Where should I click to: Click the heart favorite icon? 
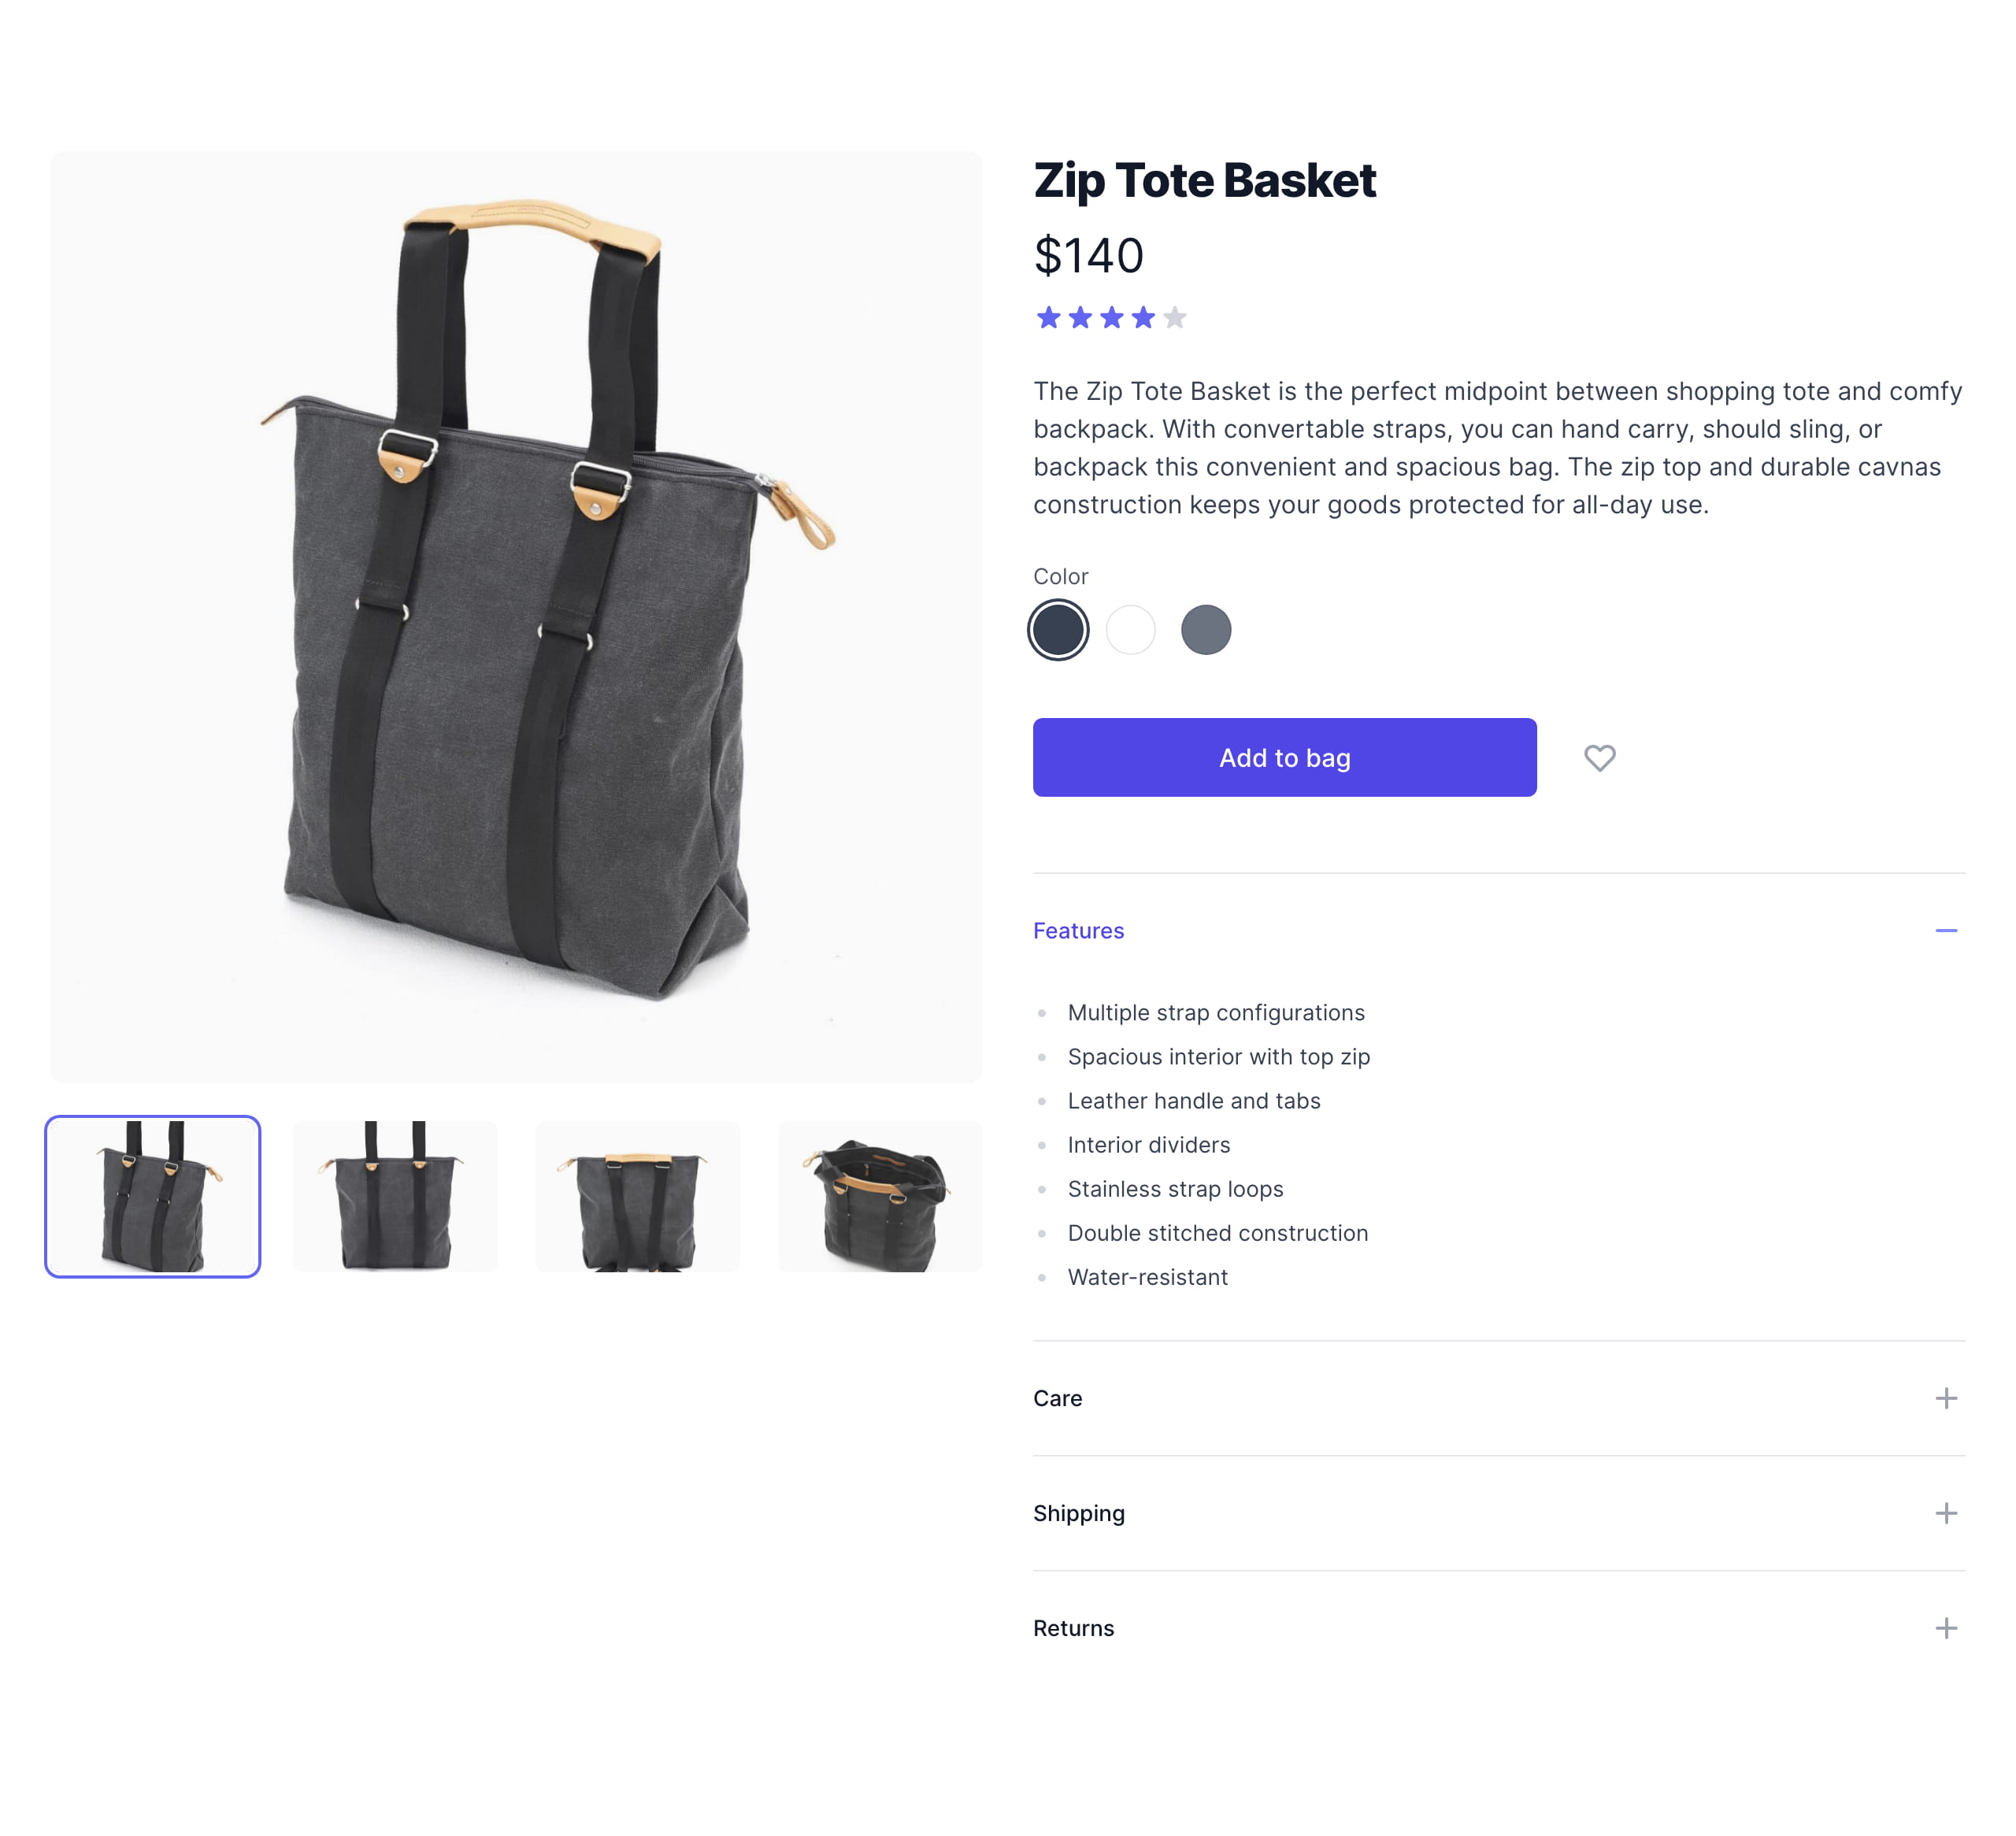[1599, 758]
